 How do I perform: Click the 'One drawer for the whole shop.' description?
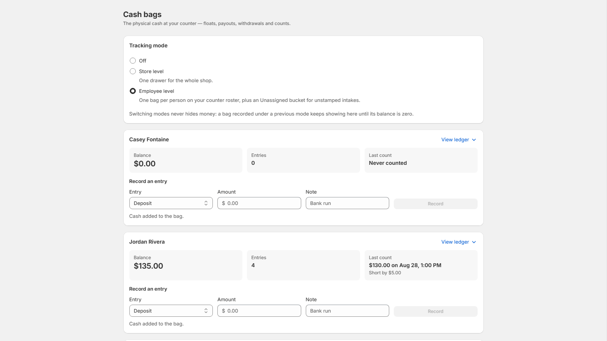(x=176, y=80)
